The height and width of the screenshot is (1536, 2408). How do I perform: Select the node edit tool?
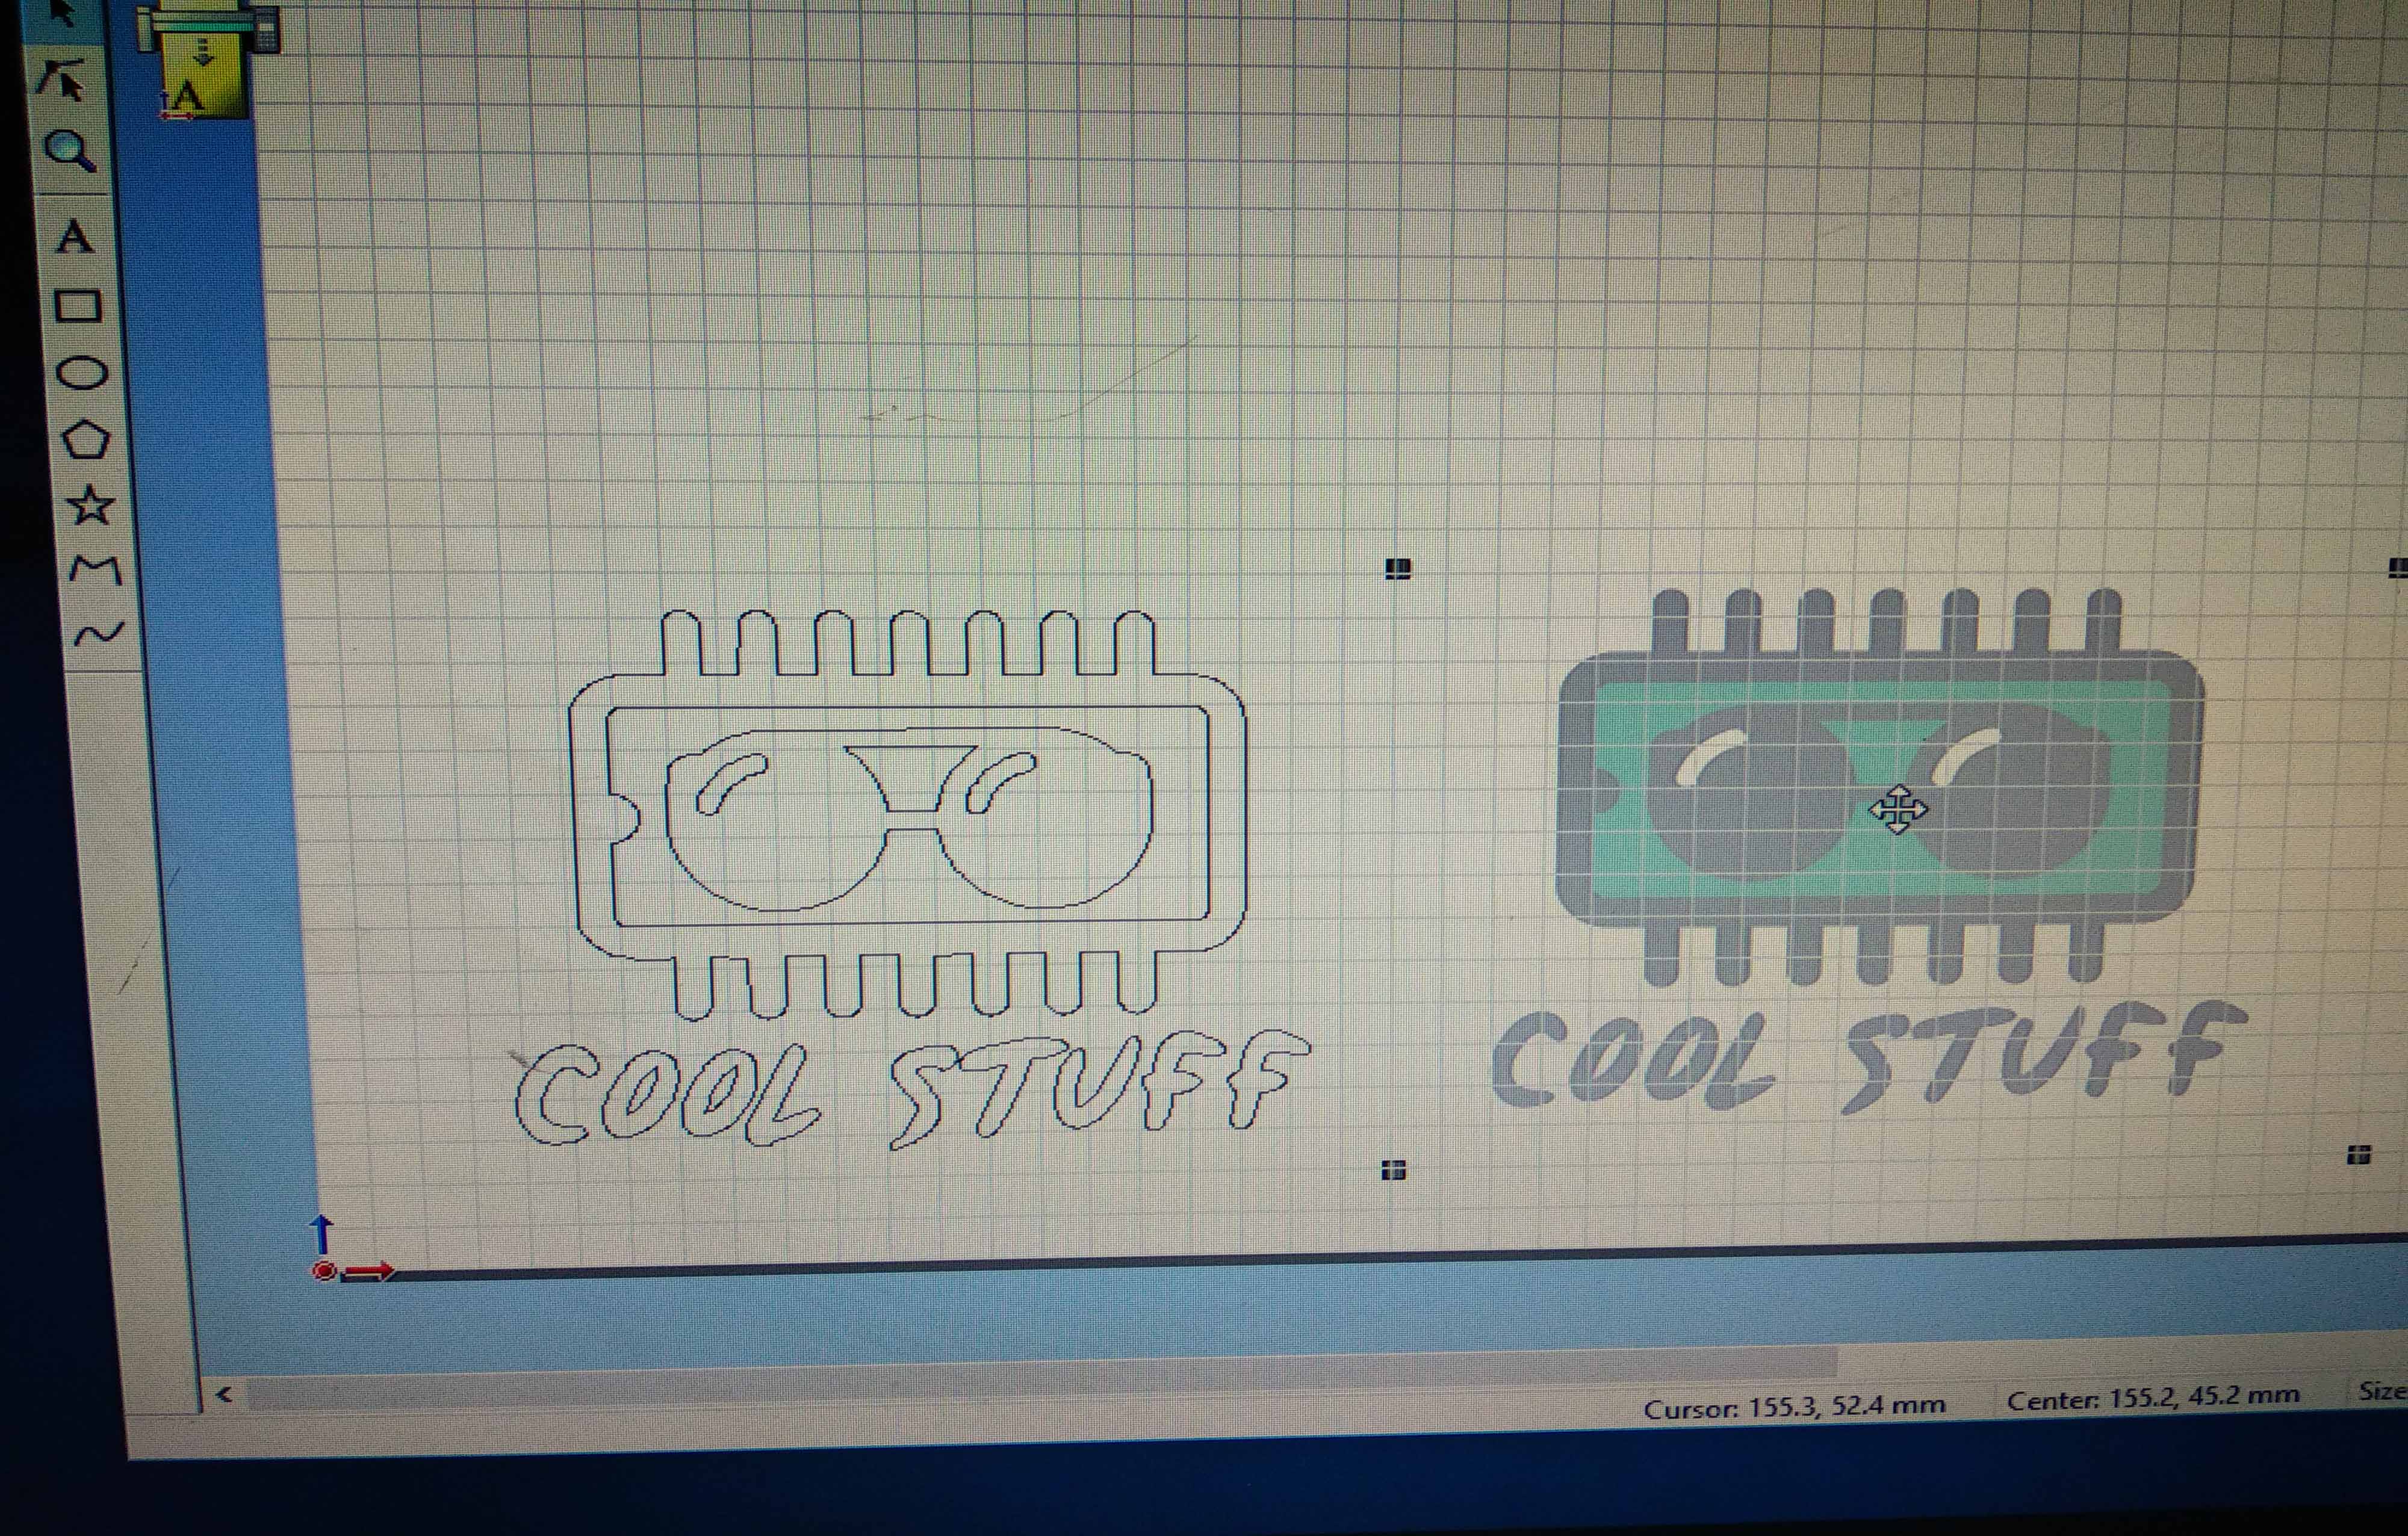[62, 80]
